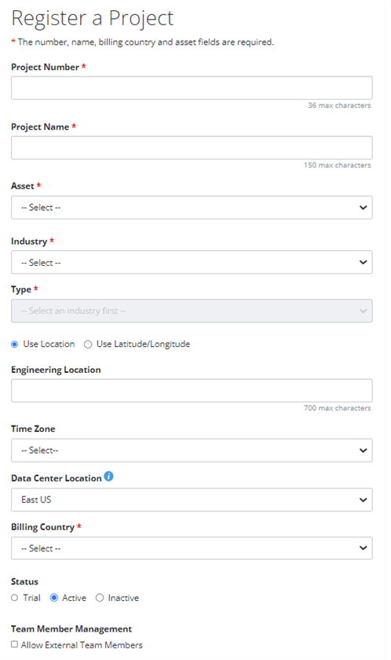This screenshot has width=391, height=660.
Task: Click the East US dropdown chevron arrow
Action: [x=363, y=500]
